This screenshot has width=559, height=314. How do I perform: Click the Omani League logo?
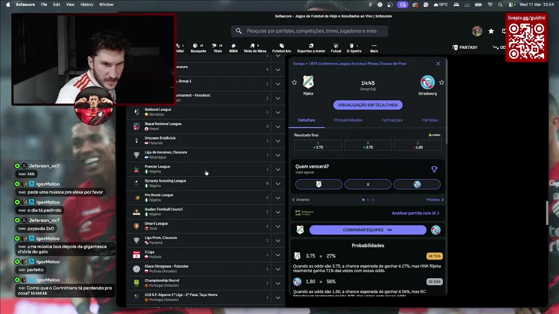point(137,226)
